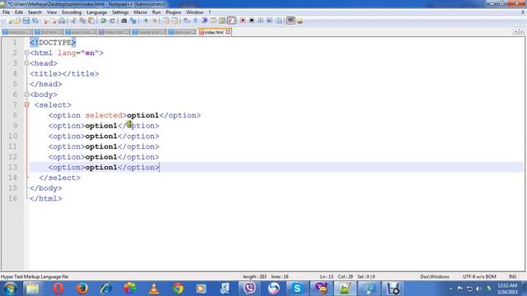This screenshot has height=296, width=527.
Task: Toggle word wrap in the toolbar
Action: point(187,21)
